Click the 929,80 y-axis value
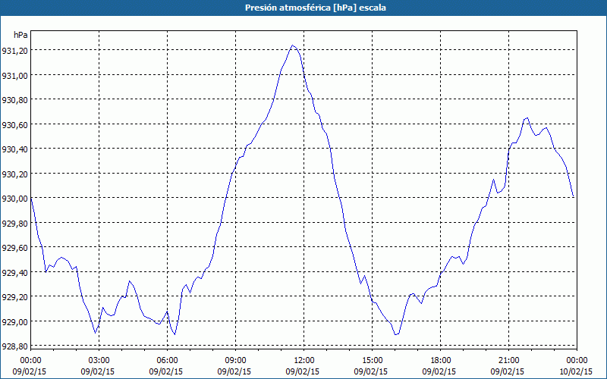Screen dimensions: 607x379 pos(14,223)
